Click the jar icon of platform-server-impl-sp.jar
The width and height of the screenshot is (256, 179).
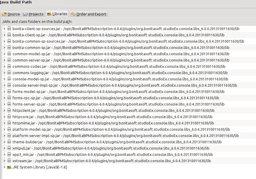click(9, 136)
